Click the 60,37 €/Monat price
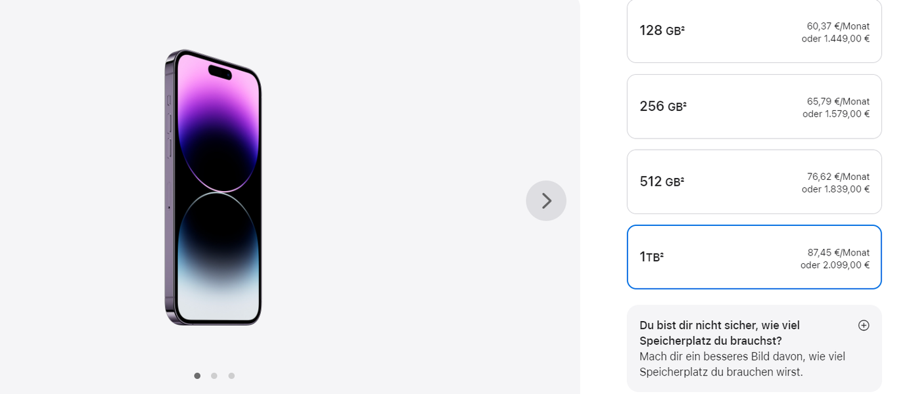The height and width of the screenshot is (394, 920). (838, 26)
